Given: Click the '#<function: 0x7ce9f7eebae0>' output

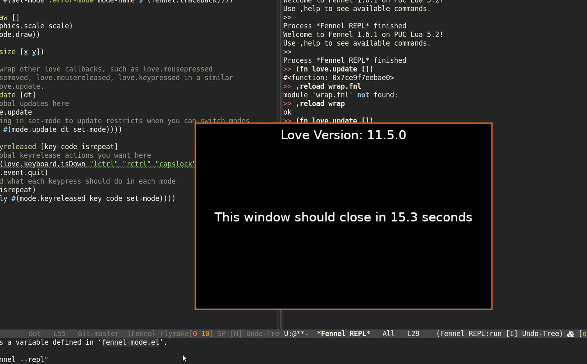Looking at the screenshot, I should (339, 78).
